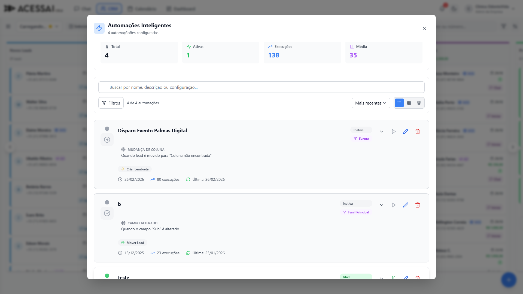
Task: Select the list view layout
Action: [399, 103]
